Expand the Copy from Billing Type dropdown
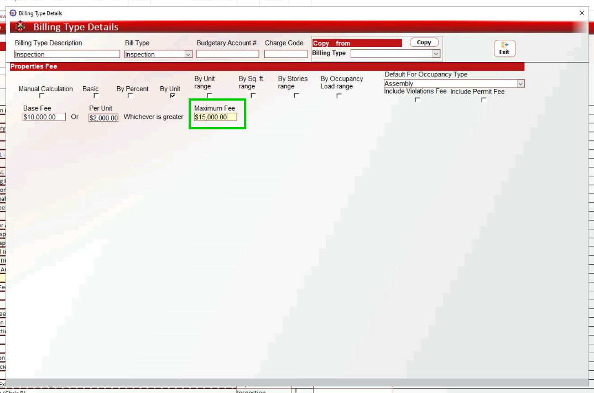The height and width of the screenshot is (393, 594). pos(436,54)
